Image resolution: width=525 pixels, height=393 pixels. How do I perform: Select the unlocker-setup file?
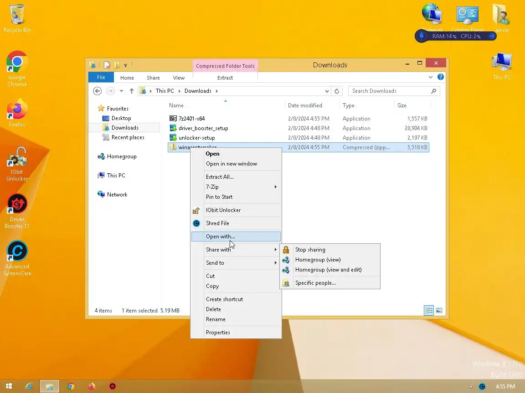coord(299,138)
